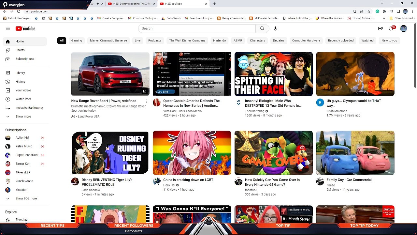The height and width of the screenshot is (235, 417).
Task: Open the Range Rover ad options menu
Action: pos(147,101)
